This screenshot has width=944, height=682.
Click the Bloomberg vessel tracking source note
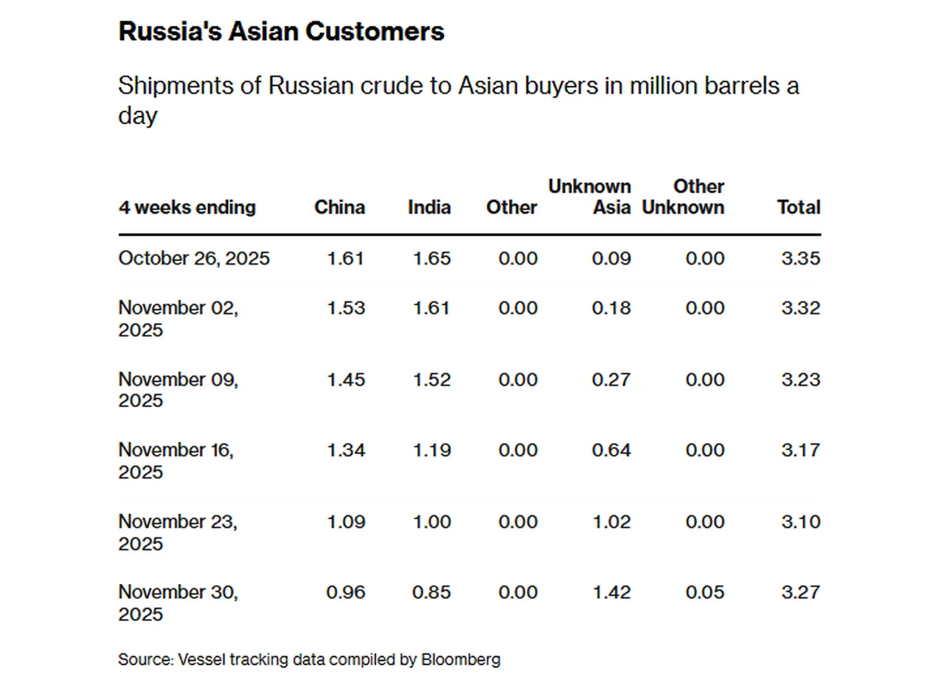click(x=309, y=659)
